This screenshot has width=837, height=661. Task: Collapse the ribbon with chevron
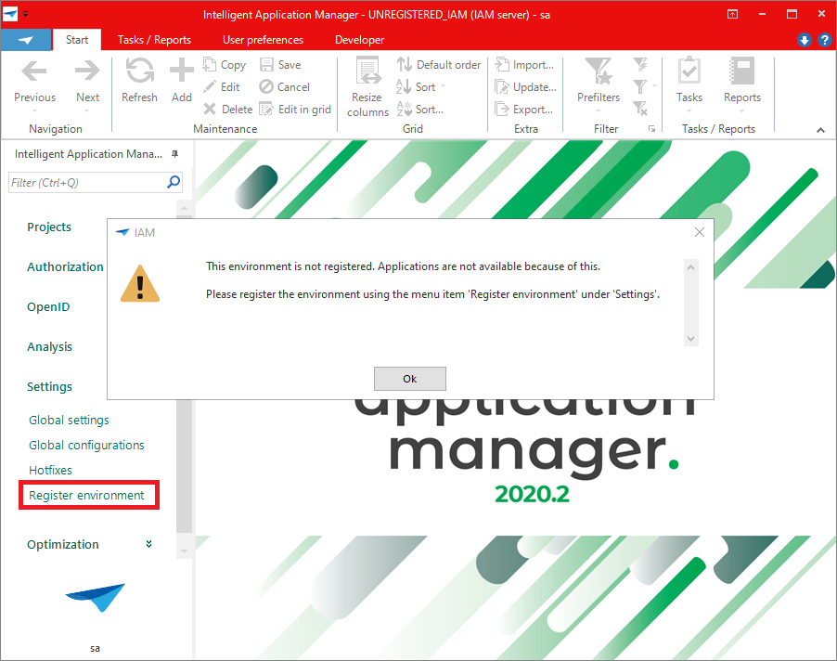(x=820, y=130)
